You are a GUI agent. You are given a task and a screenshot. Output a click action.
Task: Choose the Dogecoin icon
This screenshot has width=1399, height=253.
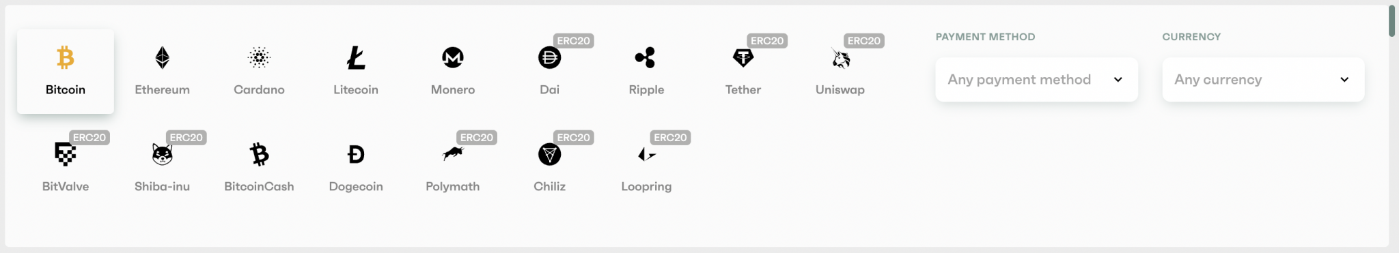(x=356, y=155)
